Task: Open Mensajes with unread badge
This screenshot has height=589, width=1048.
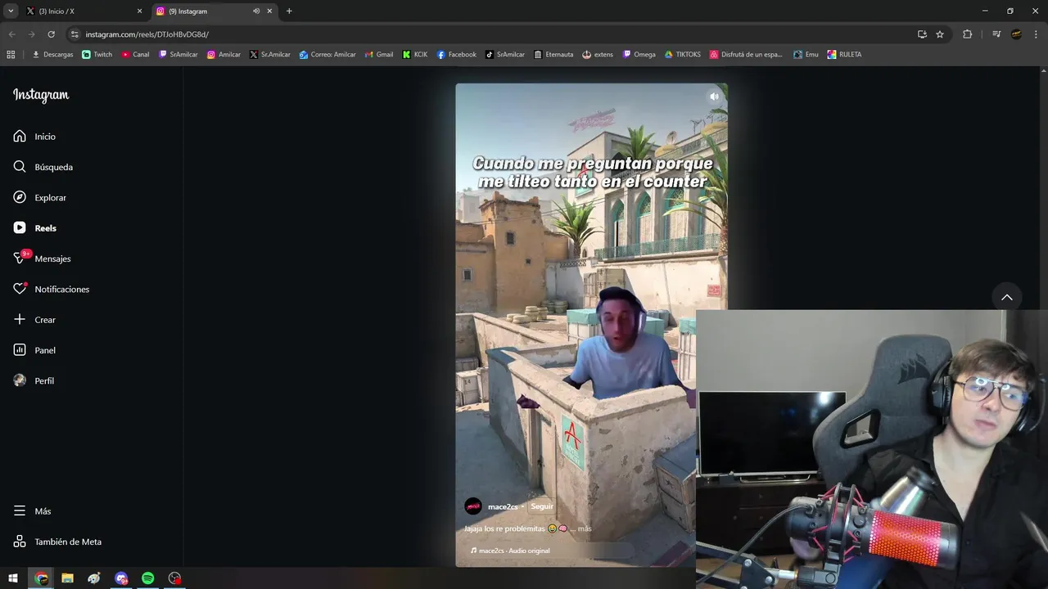Action: [x=43, y=259]
